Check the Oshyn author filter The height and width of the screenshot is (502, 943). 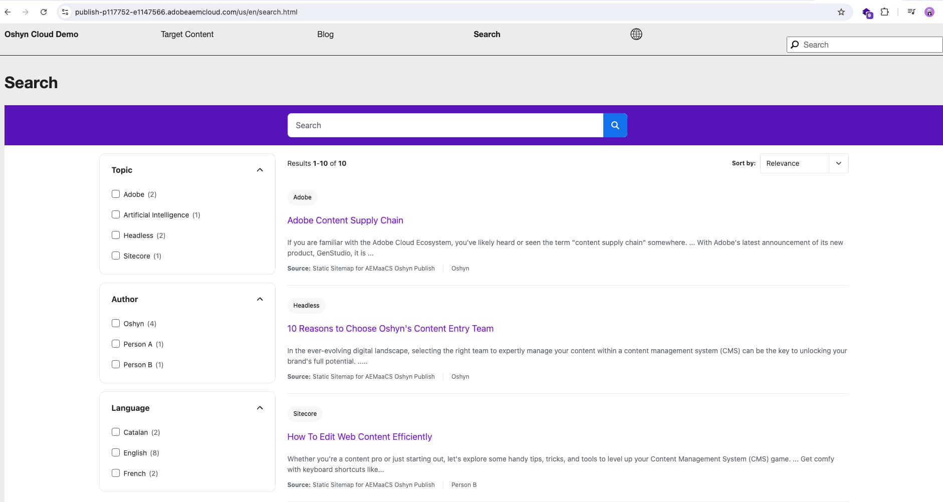tap(116, 323)
